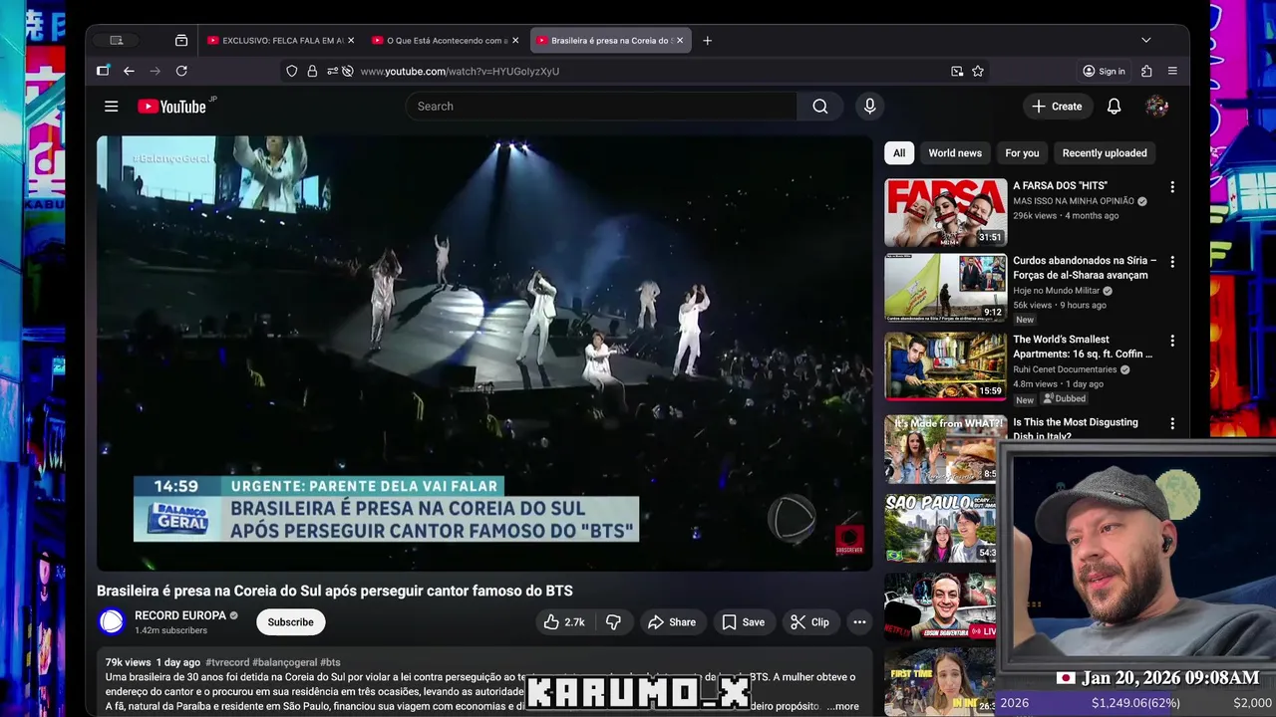Click the YouTube search input field
The width and height of the screenshot is (1276, 717).
coord(601,107)
